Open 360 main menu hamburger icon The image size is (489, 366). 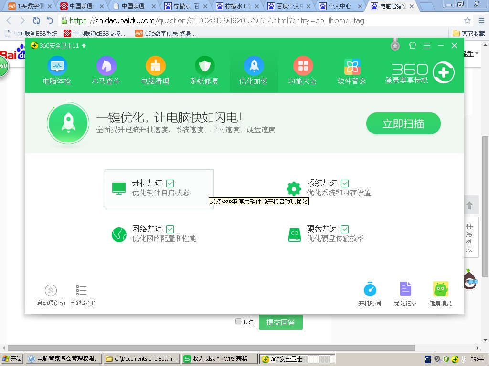point(427,46)
